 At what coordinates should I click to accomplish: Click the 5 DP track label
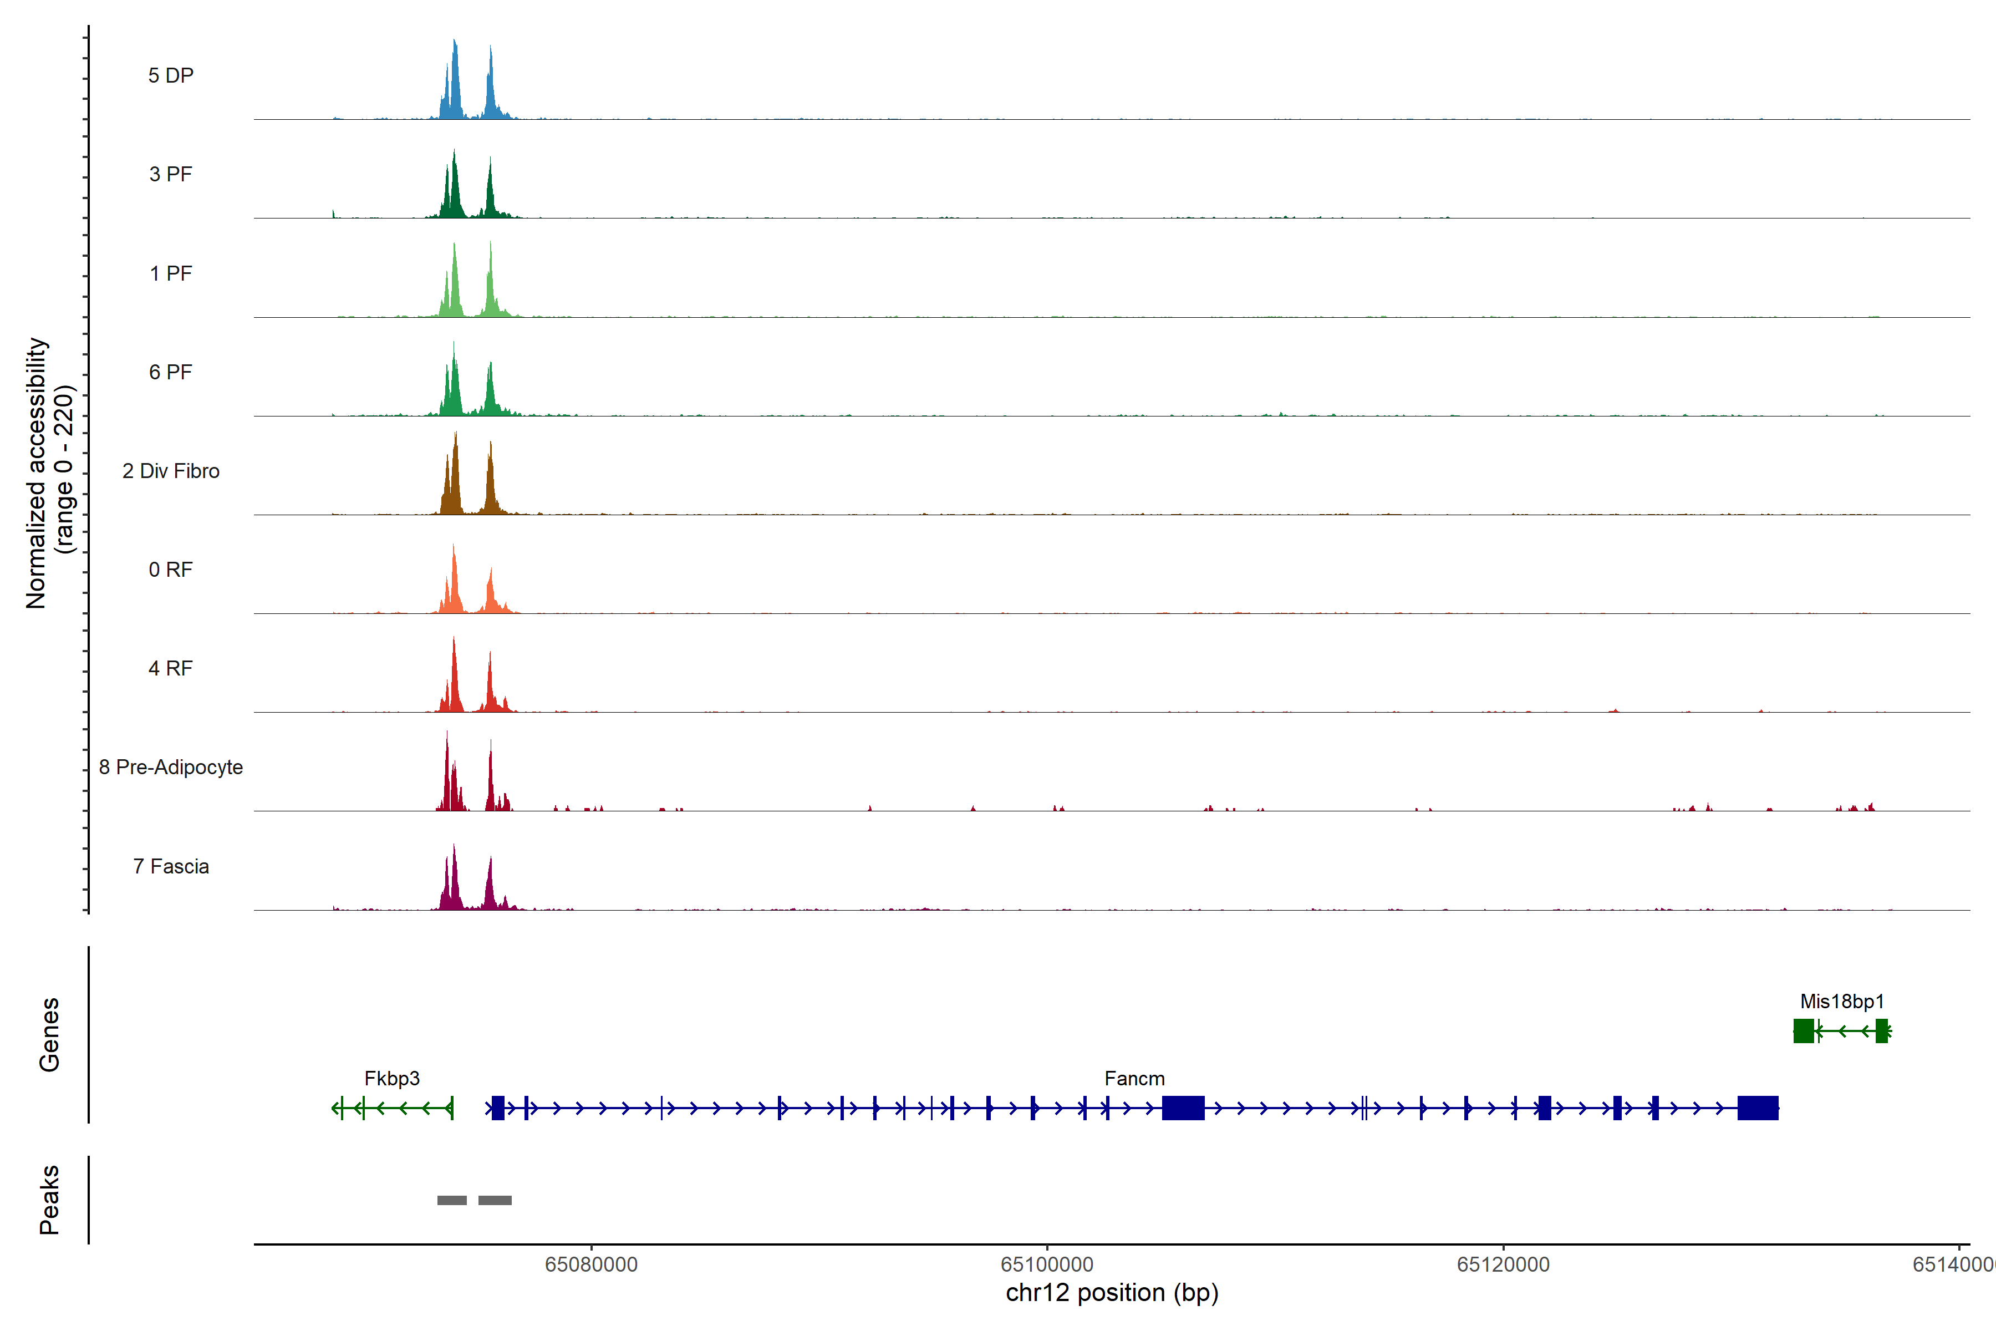(x=171, y=75)
